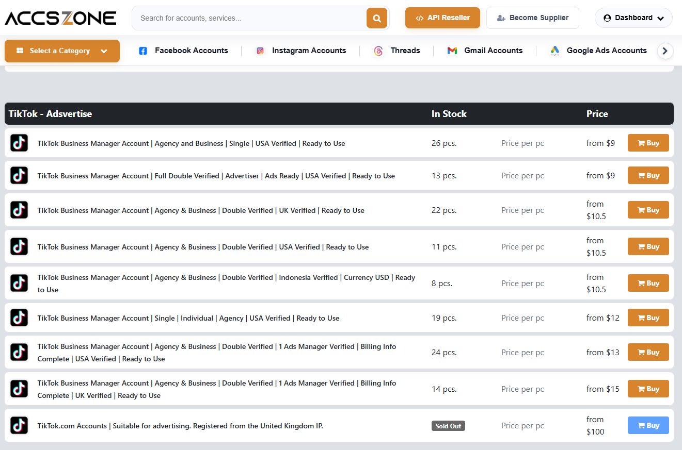The width and height of the screenshot is (682, 450).
Task: Buy the Indonesia Verified account
Action: tap(648, 283)
